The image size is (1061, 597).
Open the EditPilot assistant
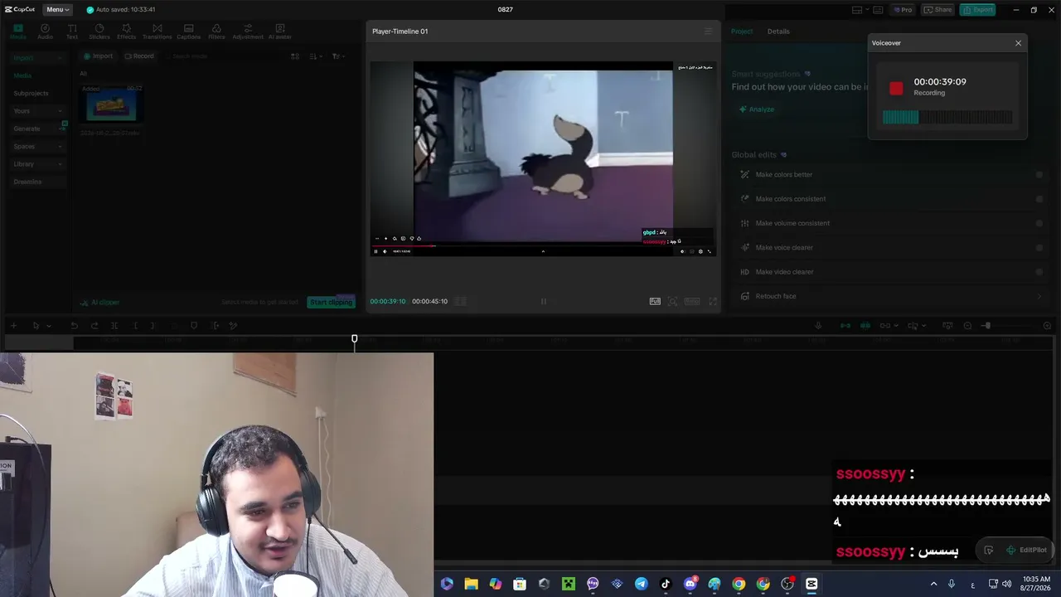click(x=1026, y=550)
